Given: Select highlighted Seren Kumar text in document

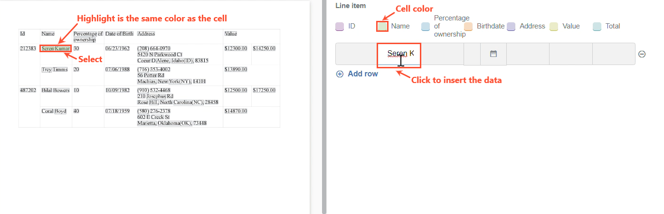Looking at the screenshot, I should (56, 48).
